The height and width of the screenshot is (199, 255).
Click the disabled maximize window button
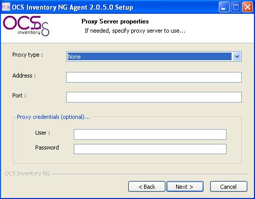pyautogui.click(x=236, y=7)
